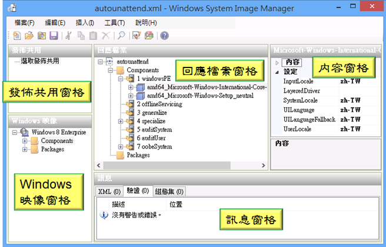Viewport: 386px width, 247px height.
Task: Expand Packages under Windows 8 Enterprise
Action: click(25, 149)
